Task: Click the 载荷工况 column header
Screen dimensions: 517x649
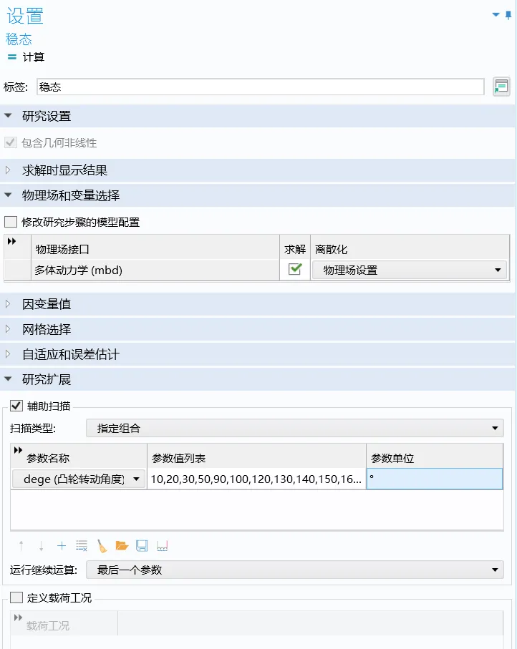Action: (x=64, y=623)
